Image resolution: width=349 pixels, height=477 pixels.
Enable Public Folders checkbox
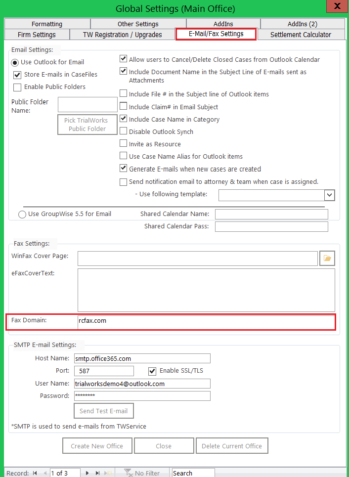pos(17,87)
